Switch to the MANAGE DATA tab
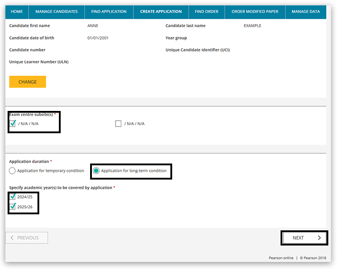This screenshot has height=270, width=339. (306, 12)
